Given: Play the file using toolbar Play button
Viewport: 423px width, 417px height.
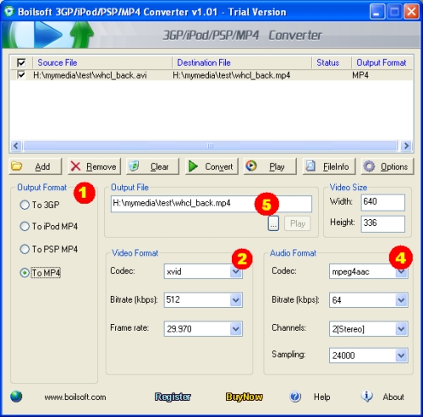Looking at the screenshot, I should click(270, 167).
